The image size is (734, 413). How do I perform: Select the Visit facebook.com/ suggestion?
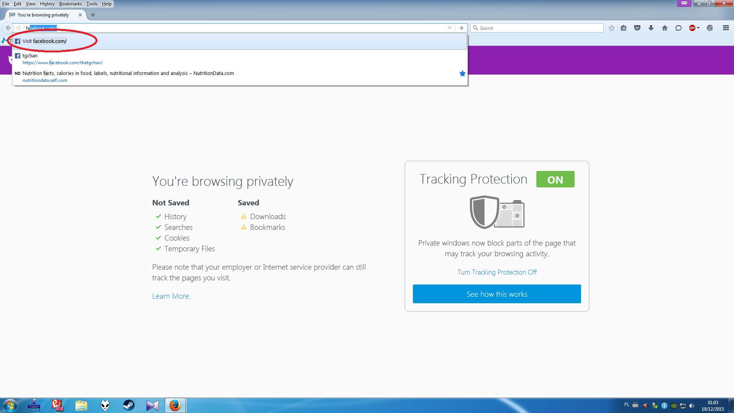click(44, 41)
